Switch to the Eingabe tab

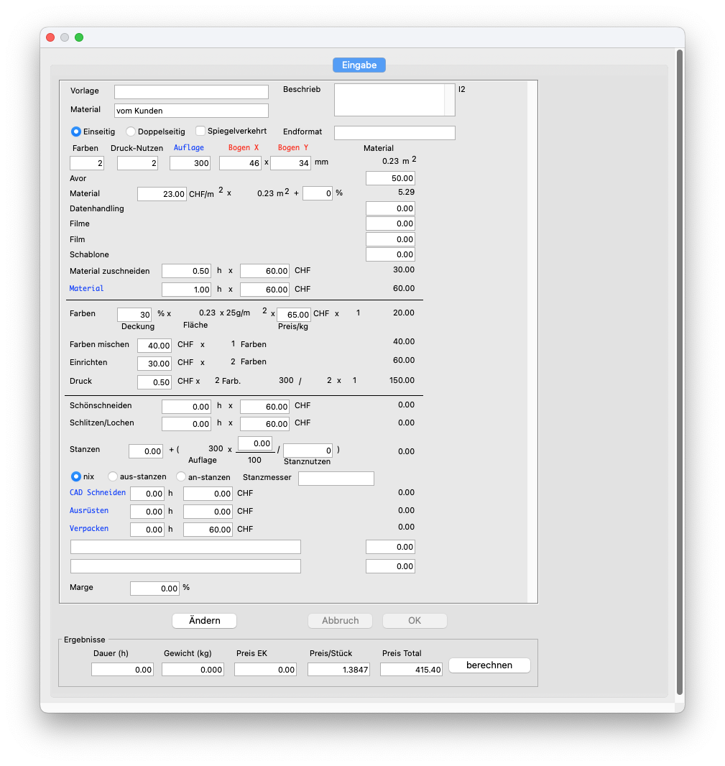pos(359,65)
